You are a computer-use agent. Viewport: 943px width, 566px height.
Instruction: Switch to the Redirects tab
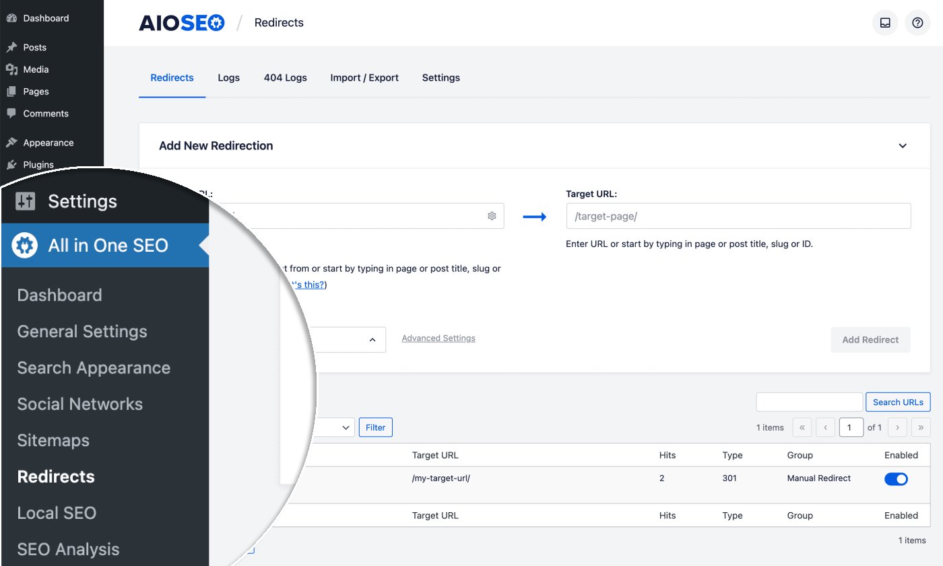click(172, 78)
